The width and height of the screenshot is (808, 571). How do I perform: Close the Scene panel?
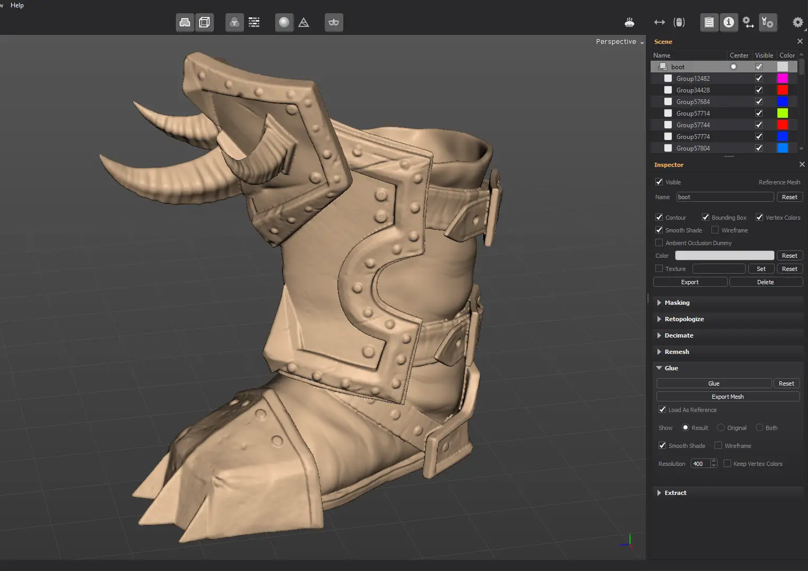click(800, 41)
